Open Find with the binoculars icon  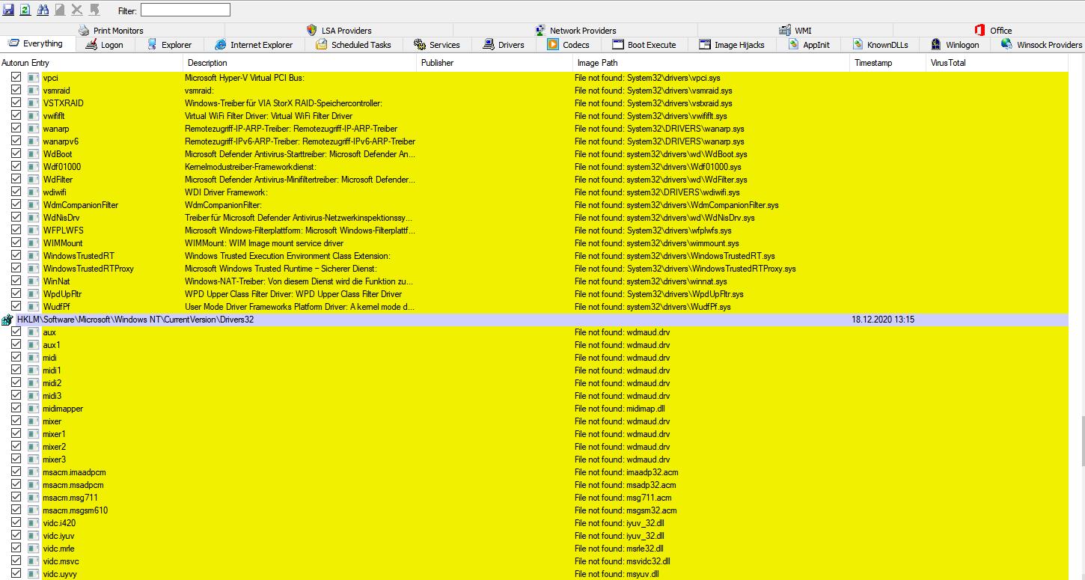(x=43, y=10)
